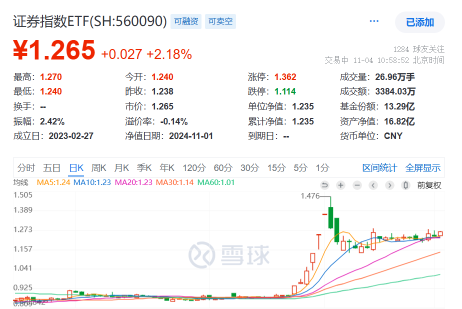The width and height of the screenshot is (462, 309).
Task: Switch to the 日K daily candlestick tab
Action: pos(76,168)
